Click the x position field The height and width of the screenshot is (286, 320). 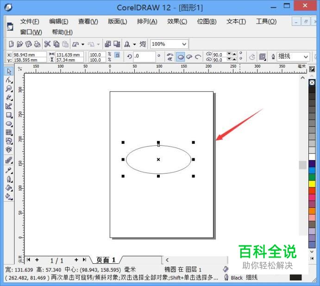click(30, 55)
